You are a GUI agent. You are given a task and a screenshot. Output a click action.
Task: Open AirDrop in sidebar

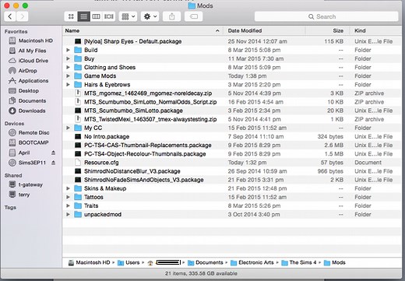tap(23, 71)
